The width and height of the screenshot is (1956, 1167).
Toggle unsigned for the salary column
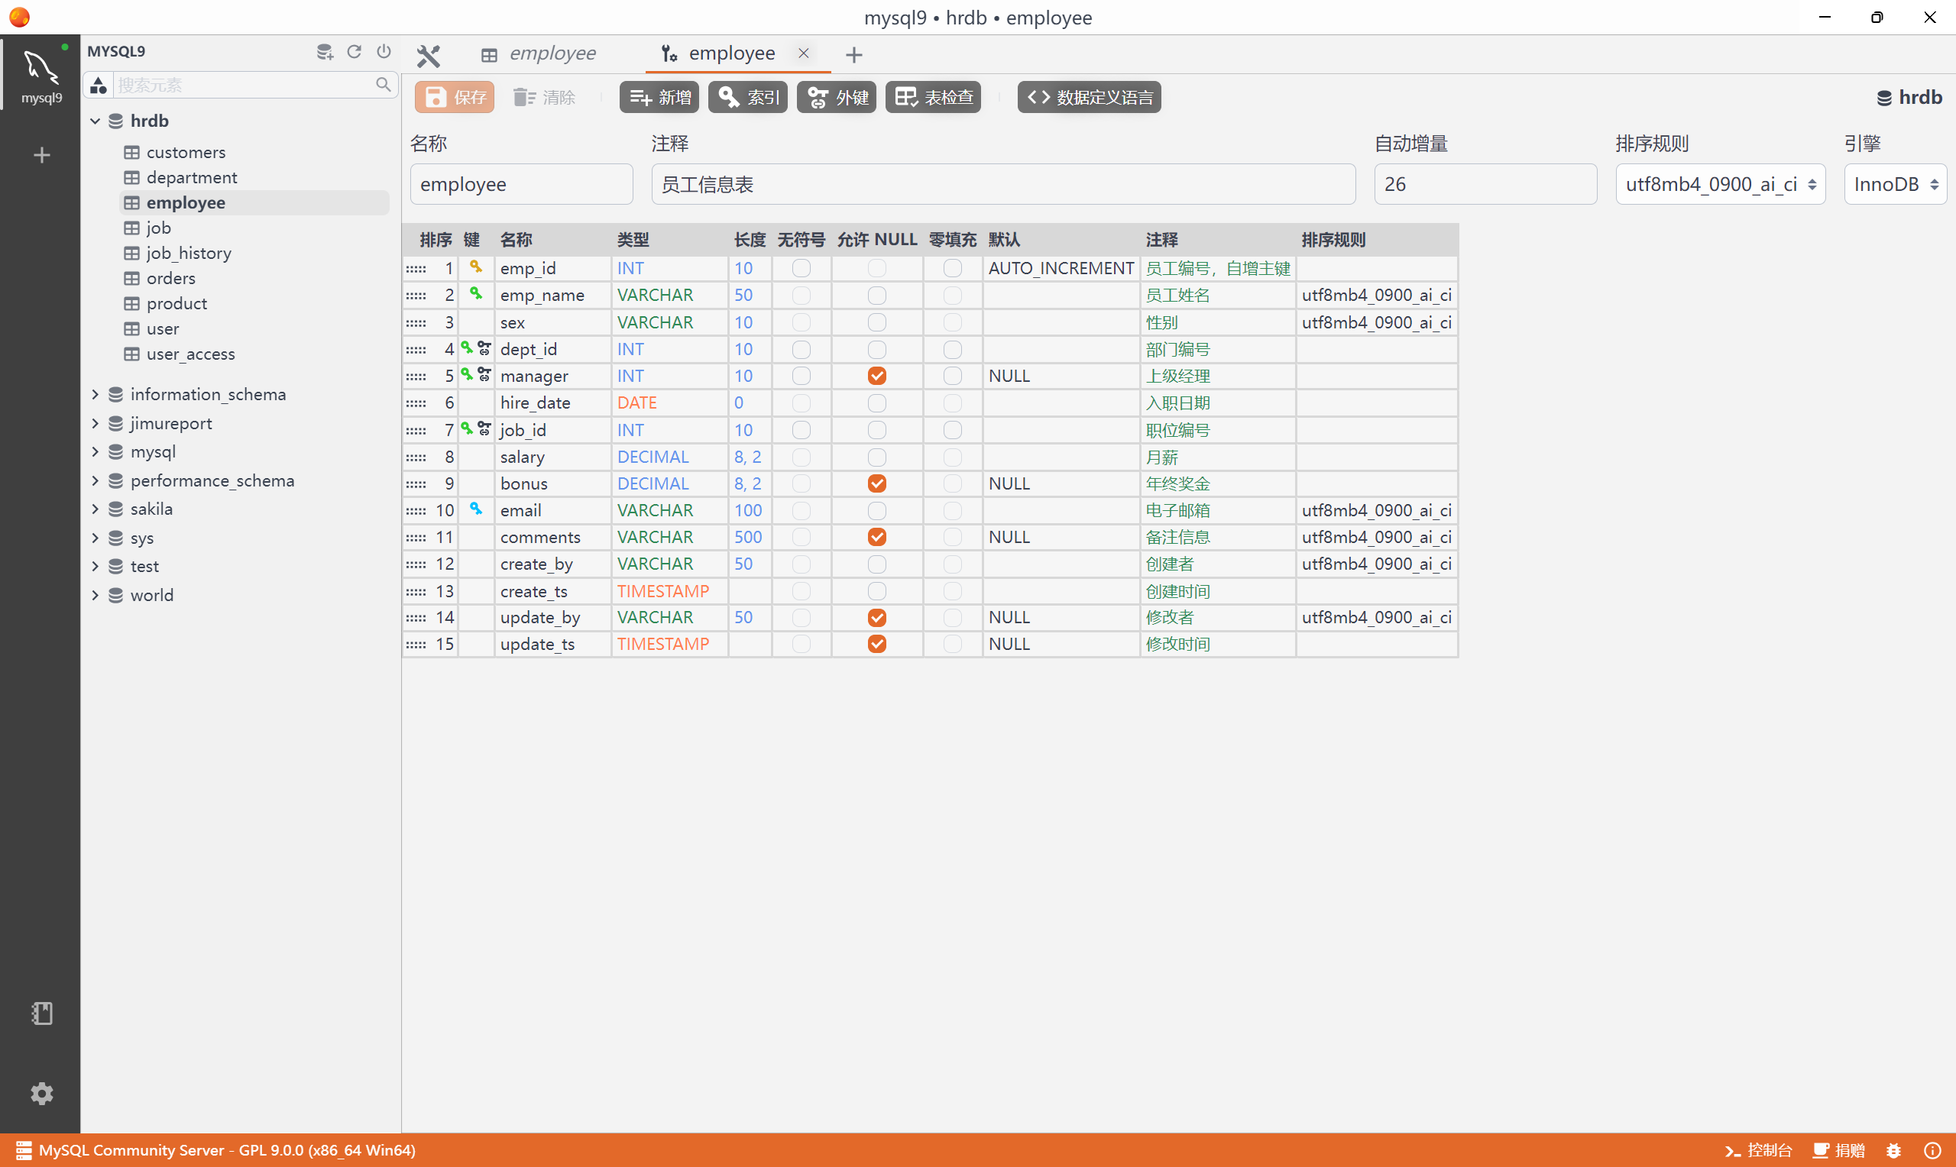pos(802,457)
